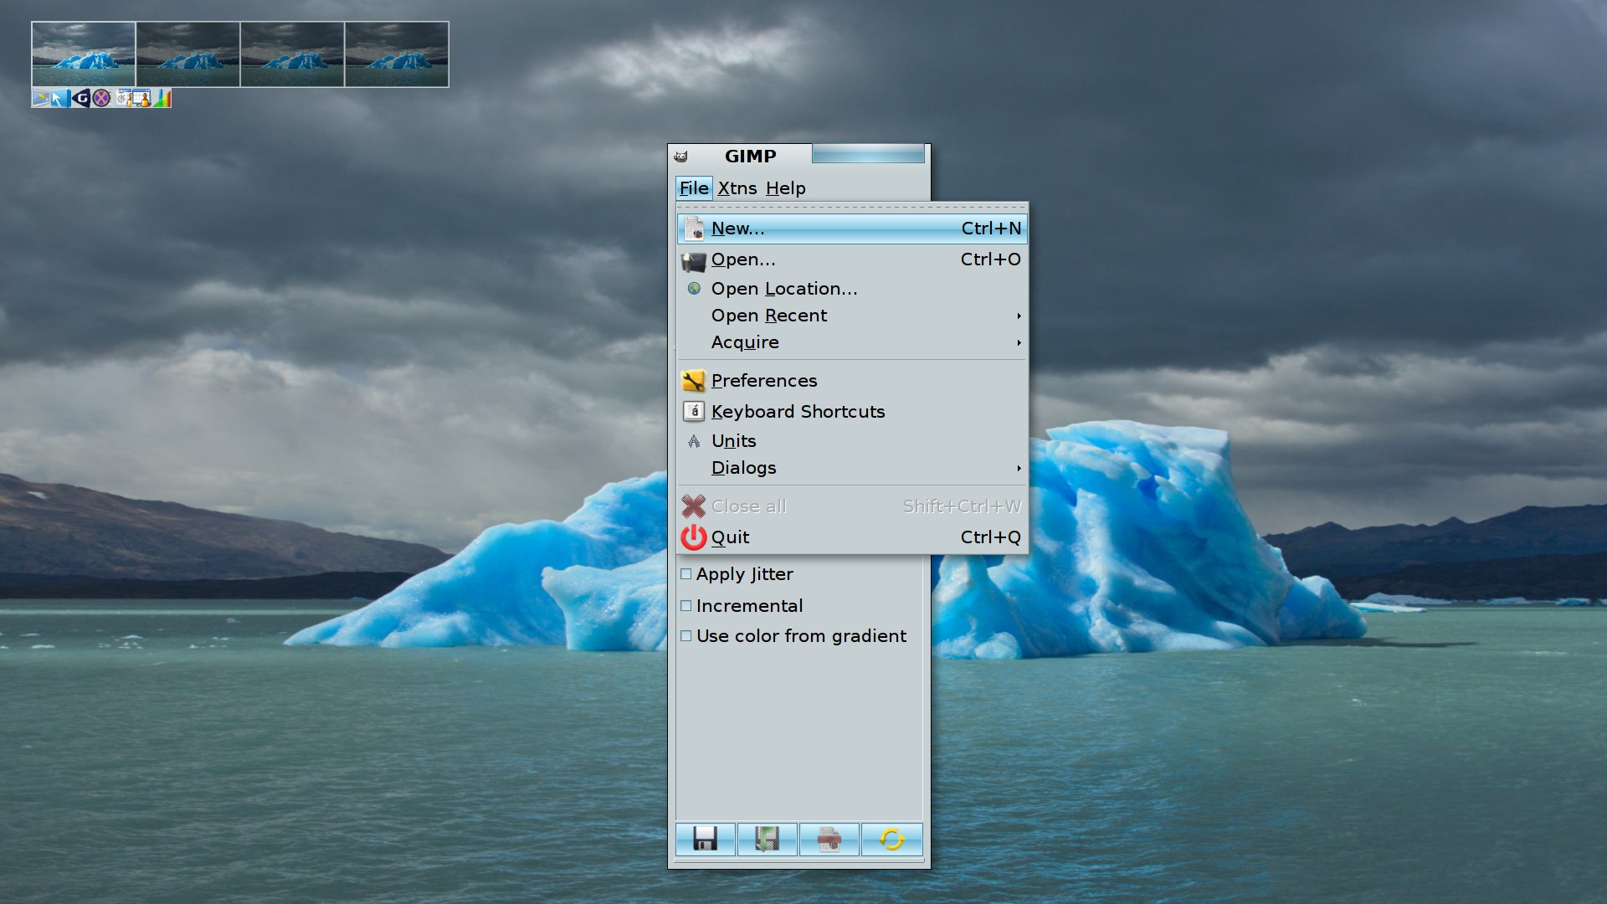Switch to the second virtual desktop thumbnail
Viewport: 1607px width, 904px height.
click(187, 54)
